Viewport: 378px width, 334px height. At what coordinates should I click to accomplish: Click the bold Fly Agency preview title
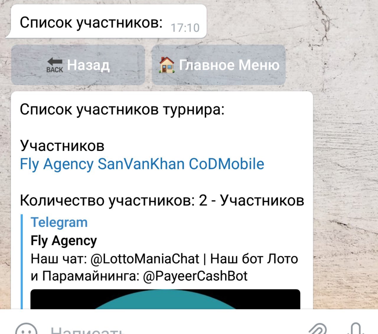coord(64,241)
